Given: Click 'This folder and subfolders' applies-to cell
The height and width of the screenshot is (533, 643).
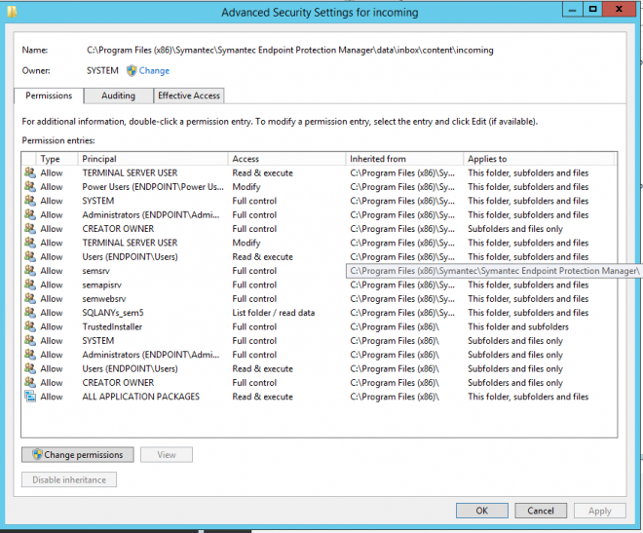Looking at the screenshot, I should point(518,326).
